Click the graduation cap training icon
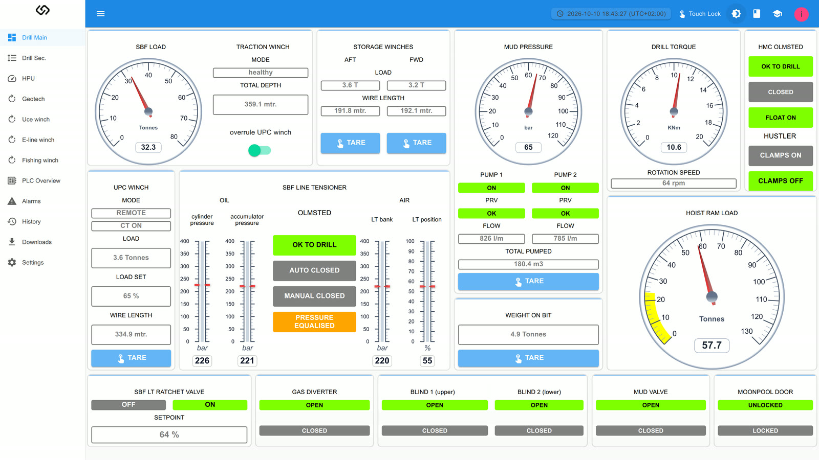The height and width of the screenshot is (460, 819). (x=777, y=14)
